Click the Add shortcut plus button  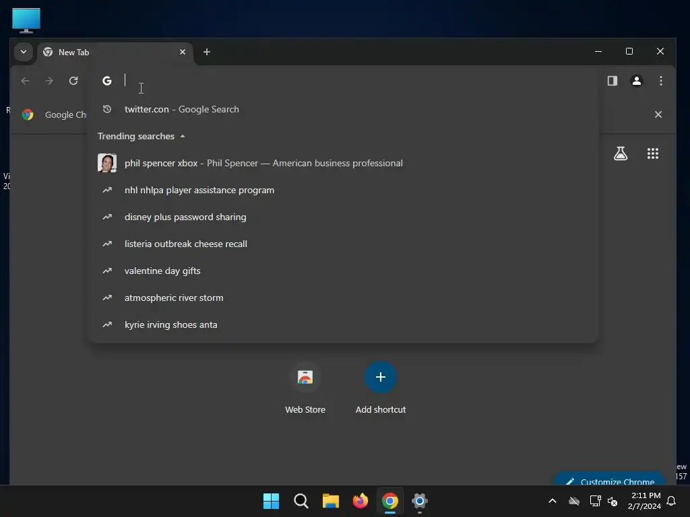point(381,377)
